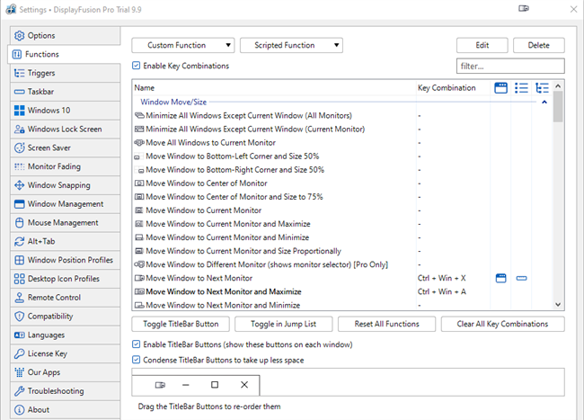The image size is (584, 420).
Task: Click the Our Apps sidebar icon
Action: [x=20, y=372]
